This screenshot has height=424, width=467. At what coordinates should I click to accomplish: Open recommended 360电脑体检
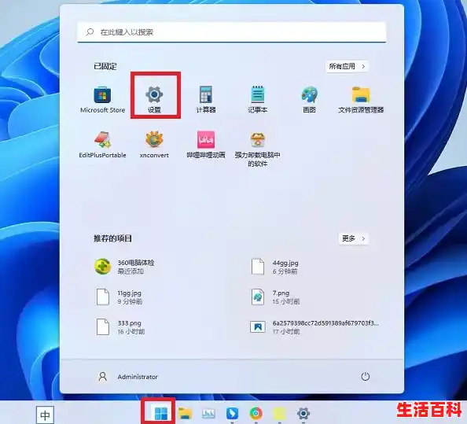(125, 267)
